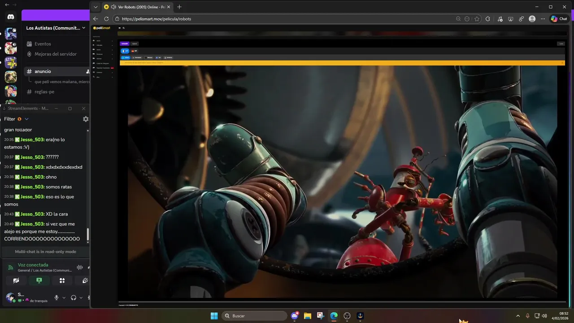Click the Robots movie video player
Screen dimensions: 574x323
coord(342,182)
